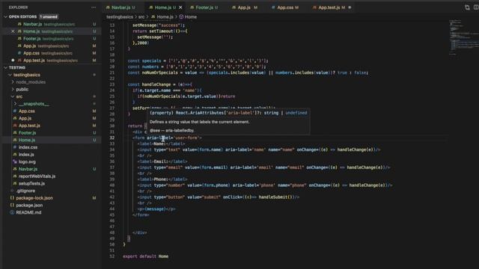Screen dimensions: 479x269
Task: Expand the public folder
Action: [x=13, y=90]
